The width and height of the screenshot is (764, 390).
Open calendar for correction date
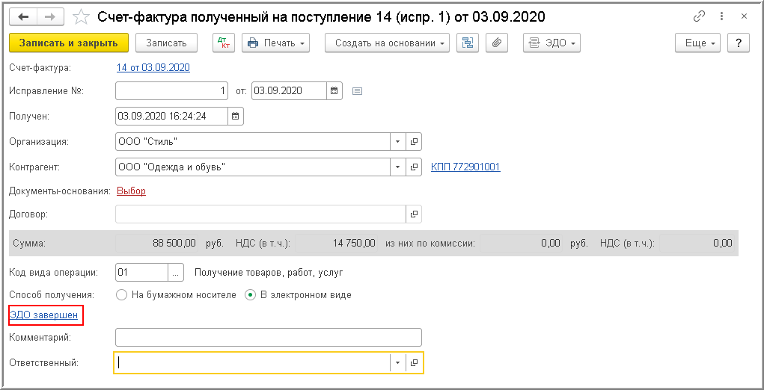[x=335, y=91]
